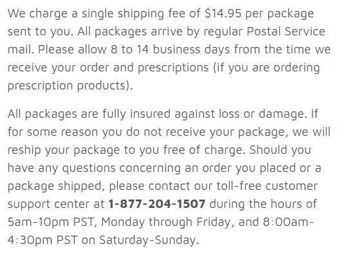Click the hours text '5am-10pm PST'

(52, 222)
